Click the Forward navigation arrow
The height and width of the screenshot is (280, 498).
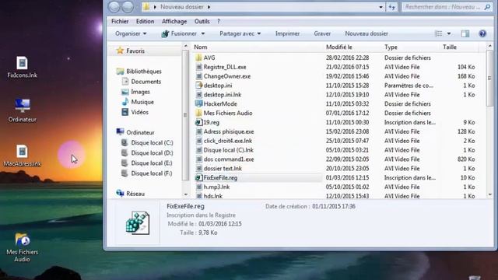pyautogui.click(x=128, y=7)
